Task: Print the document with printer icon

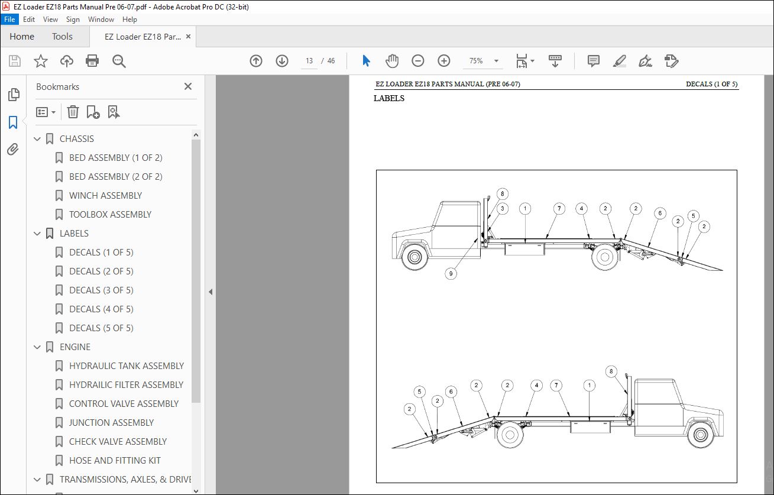Action: pyautogui.click(x=92, y=61)
